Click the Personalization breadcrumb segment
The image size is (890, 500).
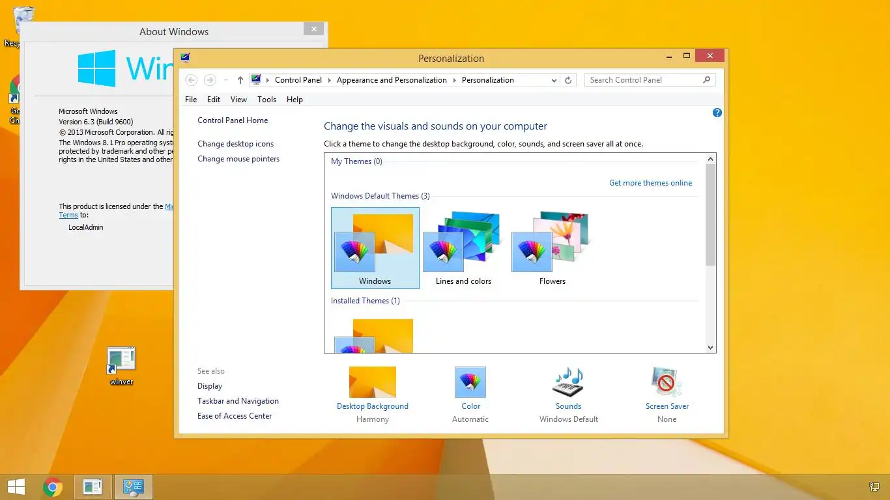pos(488,80)
